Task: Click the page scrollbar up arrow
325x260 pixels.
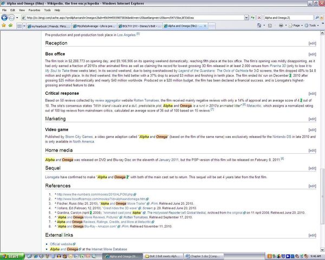Action: (322, 33)
